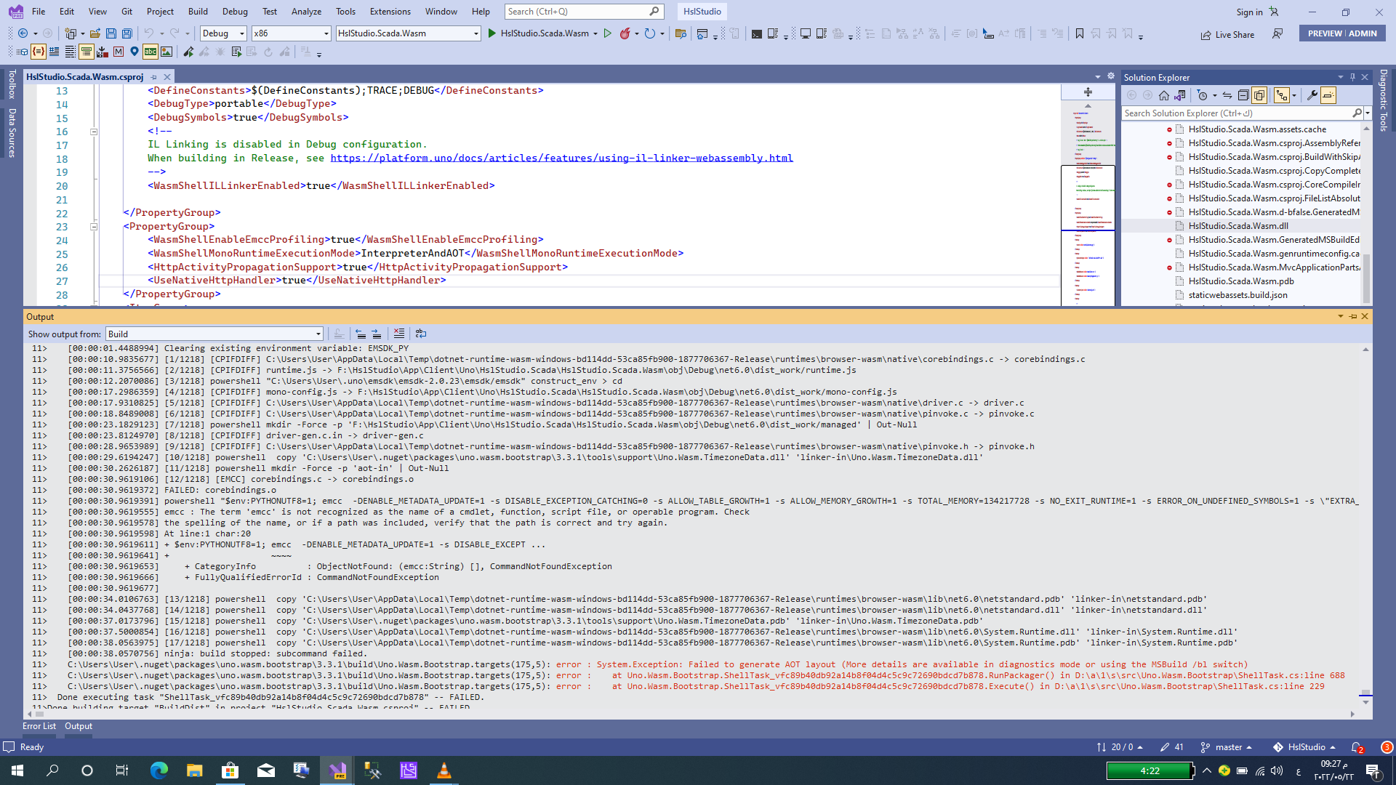Click the Solution Explorer Home icon
Screen dimensions: 1396x785
[x=1164, y=95]
